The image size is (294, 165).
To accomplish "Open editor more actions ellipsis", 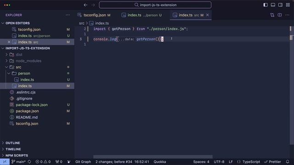I will tap(287, 15).
